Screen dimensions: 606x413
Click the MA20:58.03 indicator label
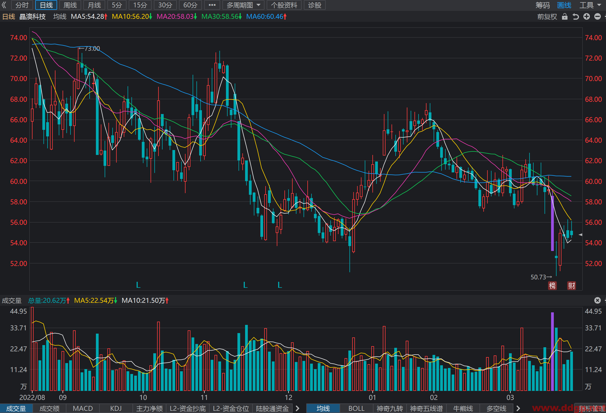click(177, 17)
